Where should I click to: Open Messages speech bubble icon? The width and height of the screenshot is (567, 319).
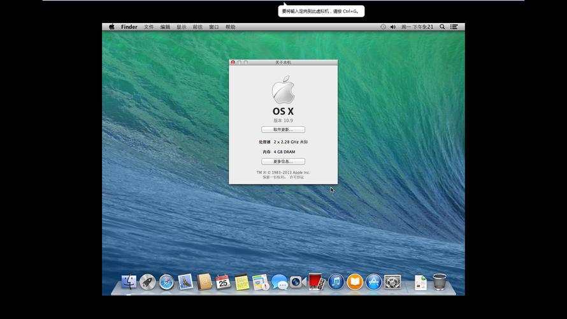coord(280,282)
